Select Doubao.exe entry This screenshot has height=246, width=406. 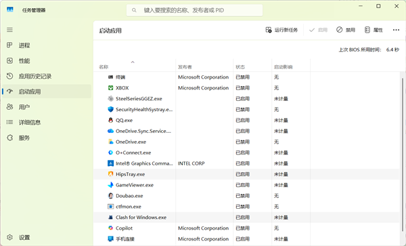tap(129, 196)
